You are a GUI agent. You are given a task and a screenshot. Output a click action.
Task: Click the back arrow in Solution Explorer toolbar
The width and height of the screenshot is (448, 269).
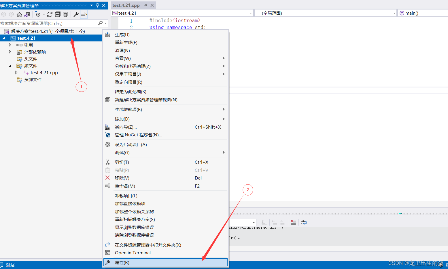[4, 14]
